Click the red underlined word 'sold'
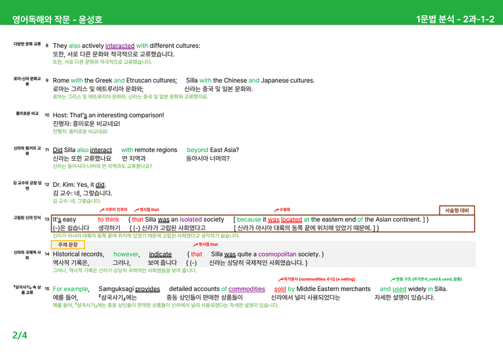Screen dimensions: 503x356 coord(280,289)
